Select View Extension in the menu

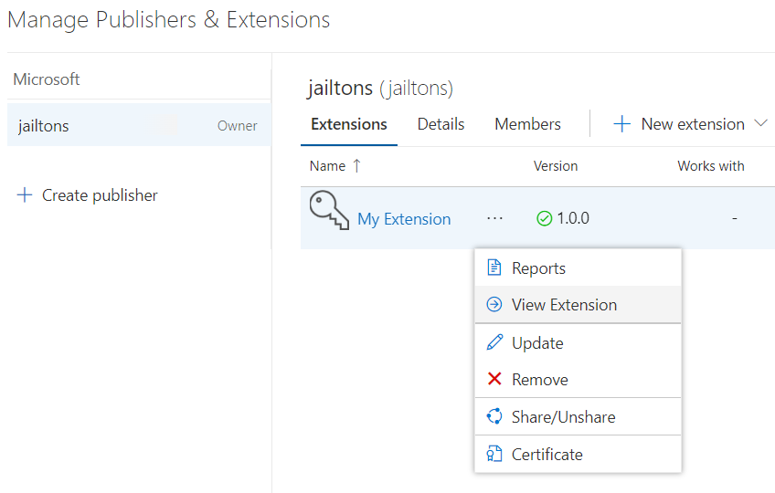point(578,305)
